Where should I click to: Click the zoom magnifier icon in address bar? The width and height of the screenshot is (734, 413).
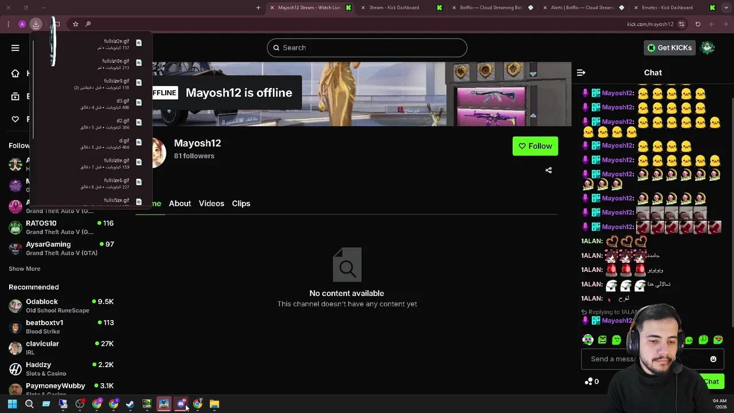coord(88,24)
